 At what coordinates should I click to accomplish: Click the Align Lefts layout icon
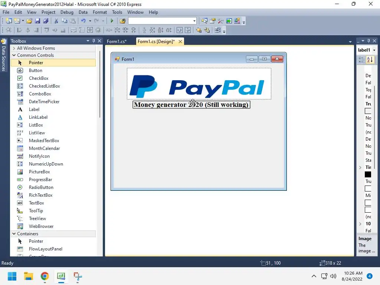click(20, 30)
